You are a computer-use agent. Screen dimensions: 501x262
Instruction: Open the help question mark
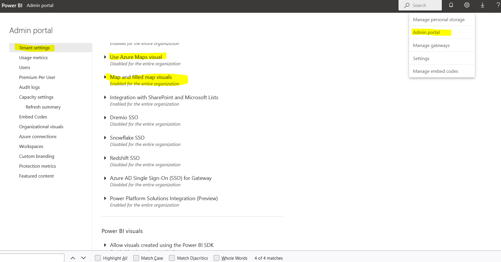498,5
